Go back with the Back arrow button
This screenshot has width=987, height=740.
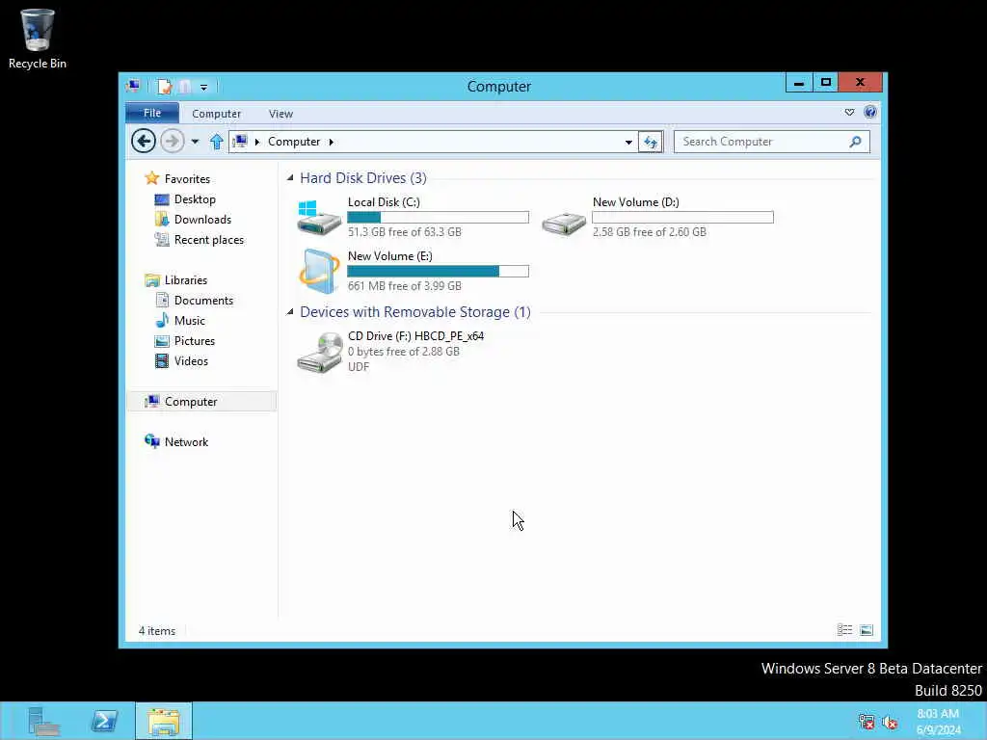[x=144, y=141]
